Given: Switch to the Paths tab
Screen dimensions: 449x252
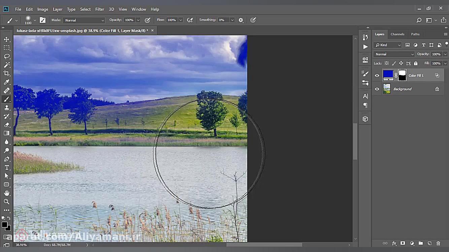Looking at the screenshot, I should [x=415, y=34].
